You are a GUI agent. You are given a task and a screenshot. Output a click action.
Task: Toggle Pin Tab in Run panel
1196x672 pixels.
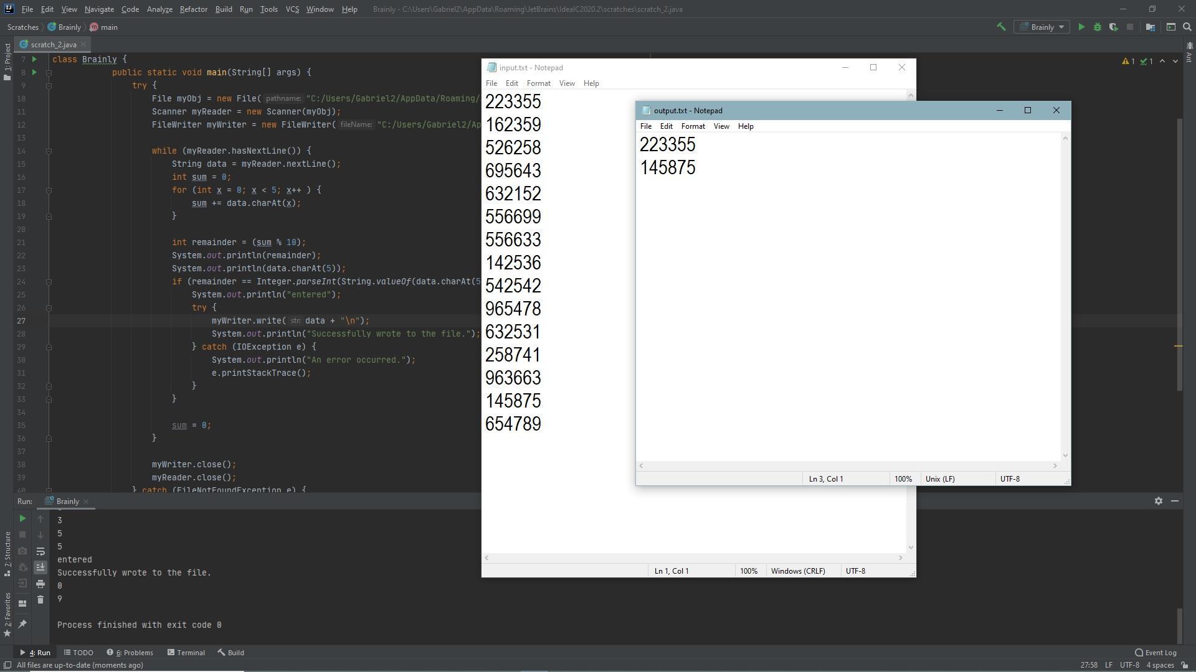[22, 624]
